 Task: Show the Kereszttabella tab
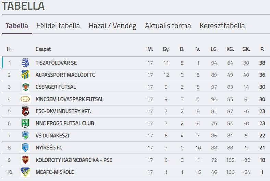pyautogui.click(x=222, y=26)
